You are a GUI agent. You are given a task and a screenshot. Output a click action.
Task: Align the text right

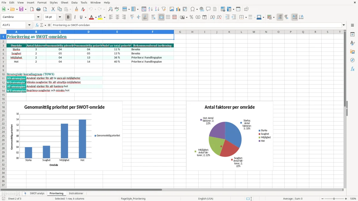point(124,17)
